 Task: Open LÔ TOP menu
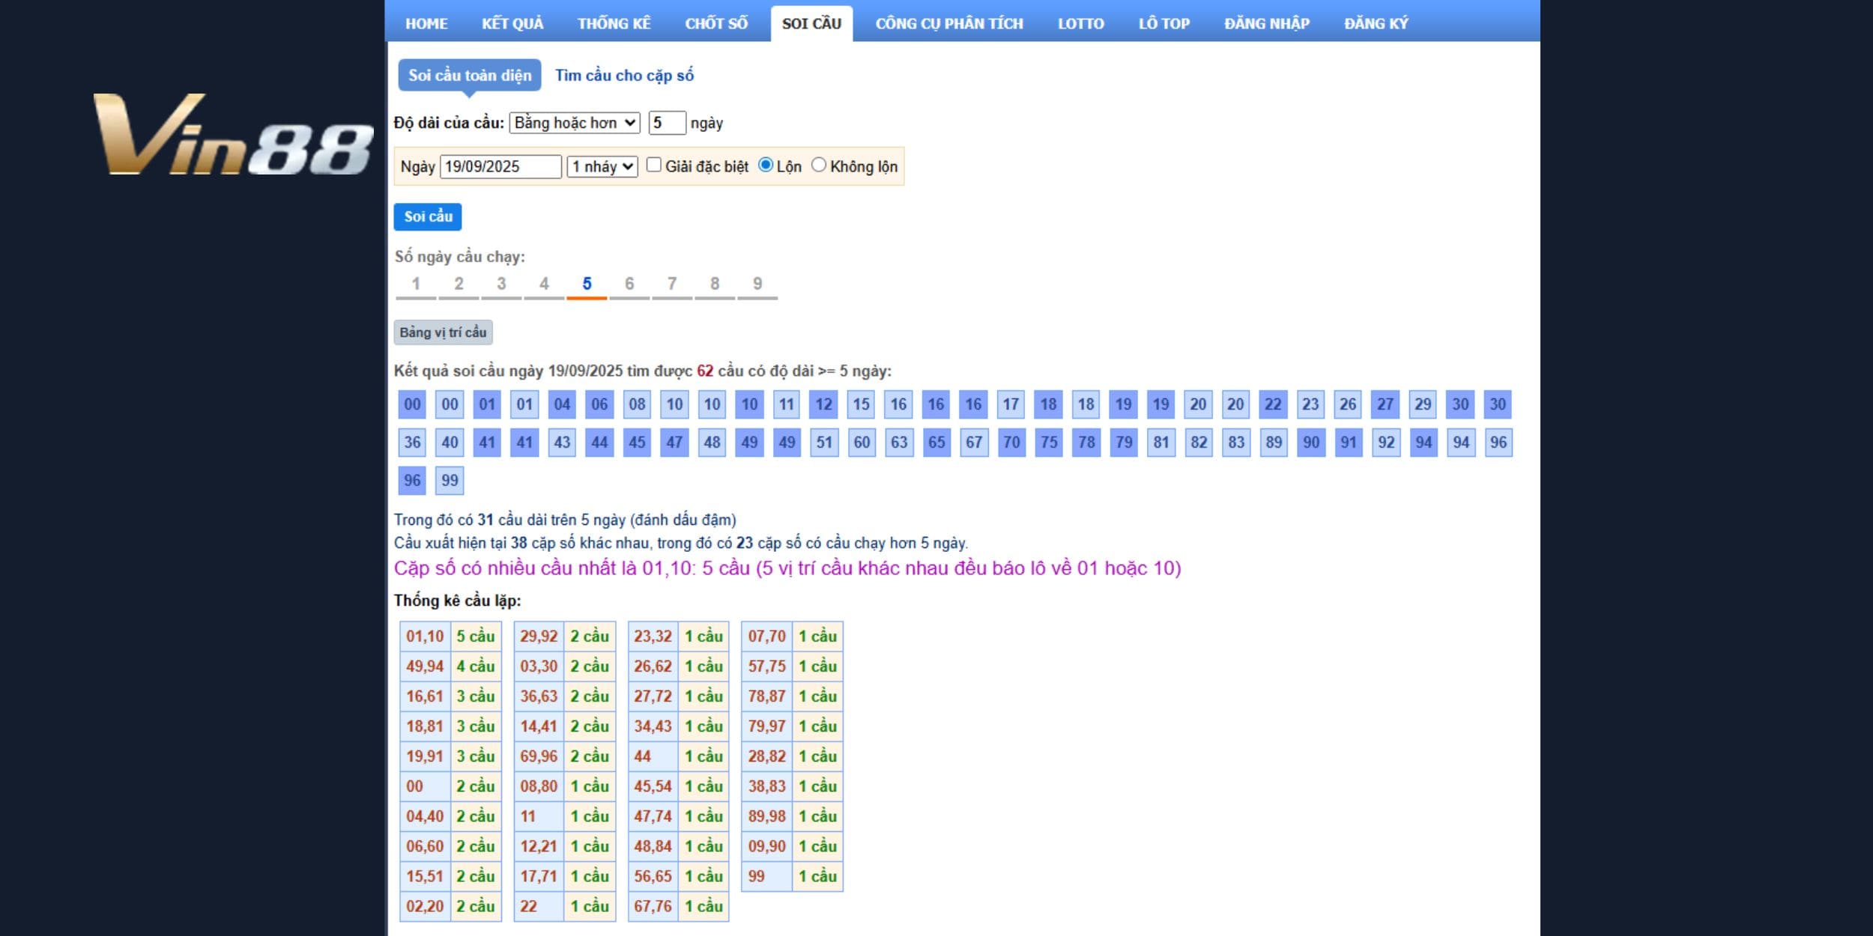coord(1164,23)
